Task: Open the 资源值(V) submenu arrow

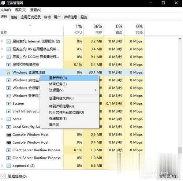Action: (96, 90)
